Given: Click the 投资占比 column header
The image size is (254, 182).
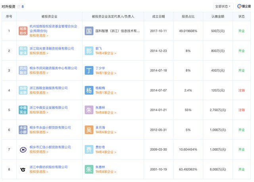Looking at the screenshot, I should (x=188, y=16).
